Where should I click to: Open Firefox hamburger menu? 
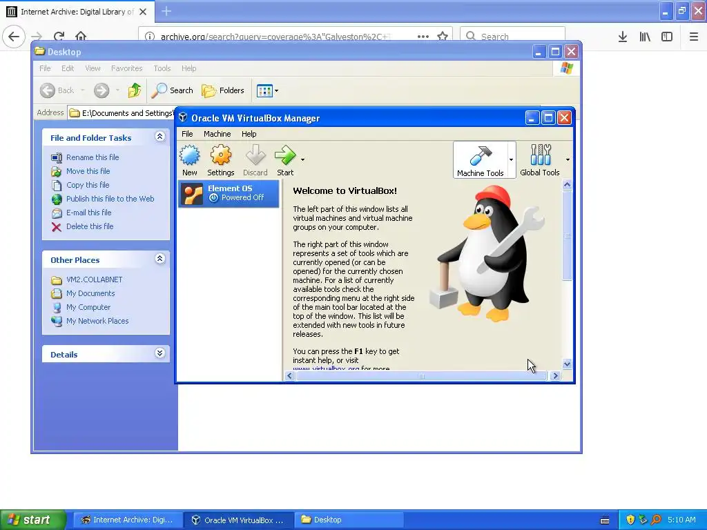pos(694,37)
